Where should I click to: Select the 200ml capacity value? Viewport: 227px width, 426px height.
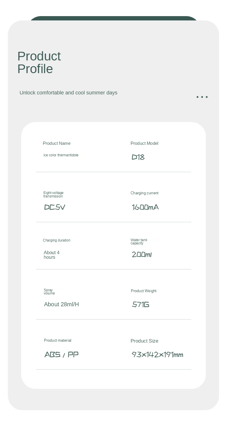[x=142, y=254]
